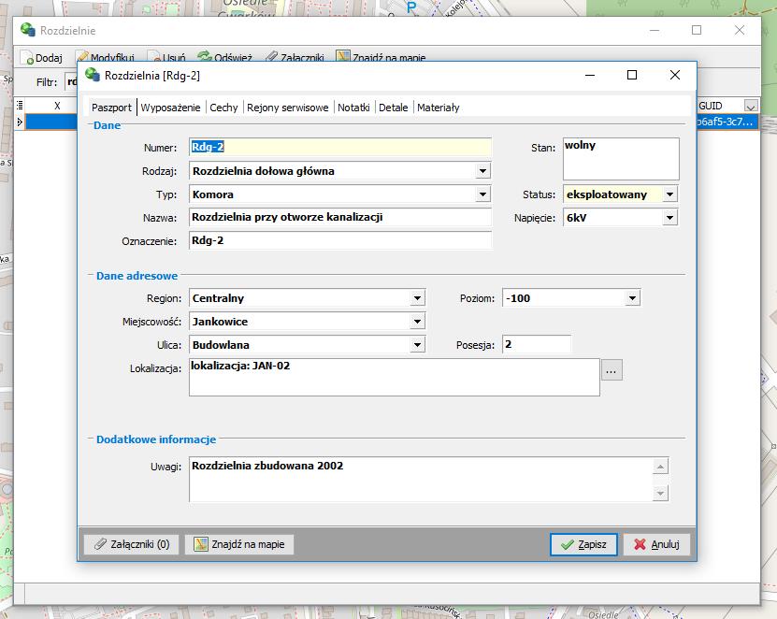This screenshot has height=619, width=777.
Task: Open the Poziom dropdown
Action: [x=632, y=298]
